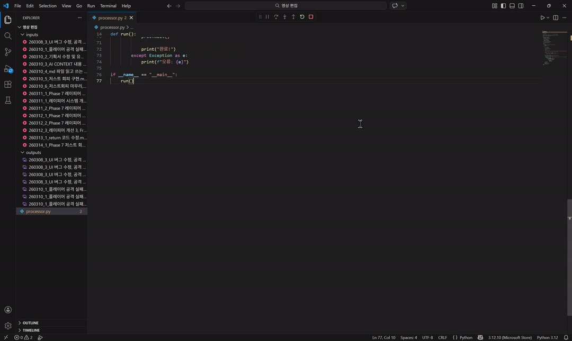
Task: Open file 260310_3_AI CONTEXT in inputs
Action: tap(51, 64)
